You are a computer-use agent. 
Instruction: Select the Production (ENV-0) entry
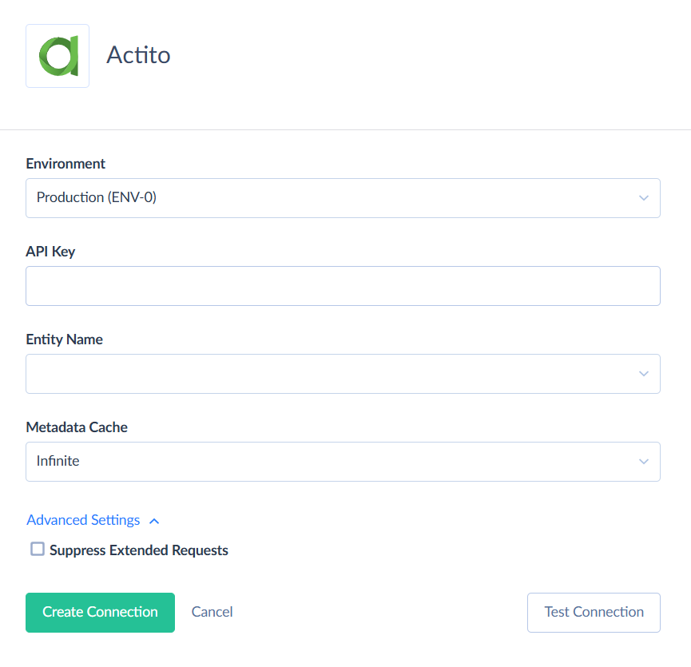pyautogui.click(x=96, y=197)
